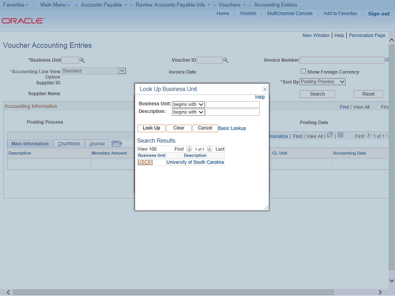Click Add to Favorites link

(340, 14)
